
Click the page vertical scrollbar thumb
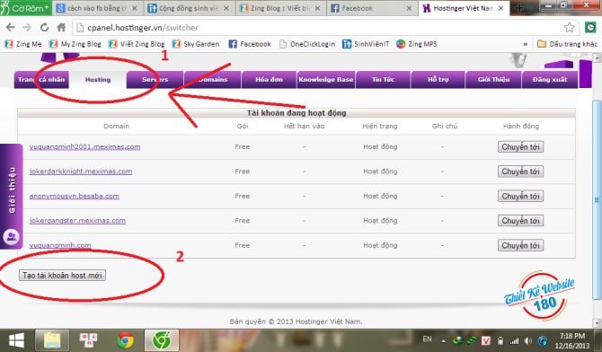[x=597, y=199]
